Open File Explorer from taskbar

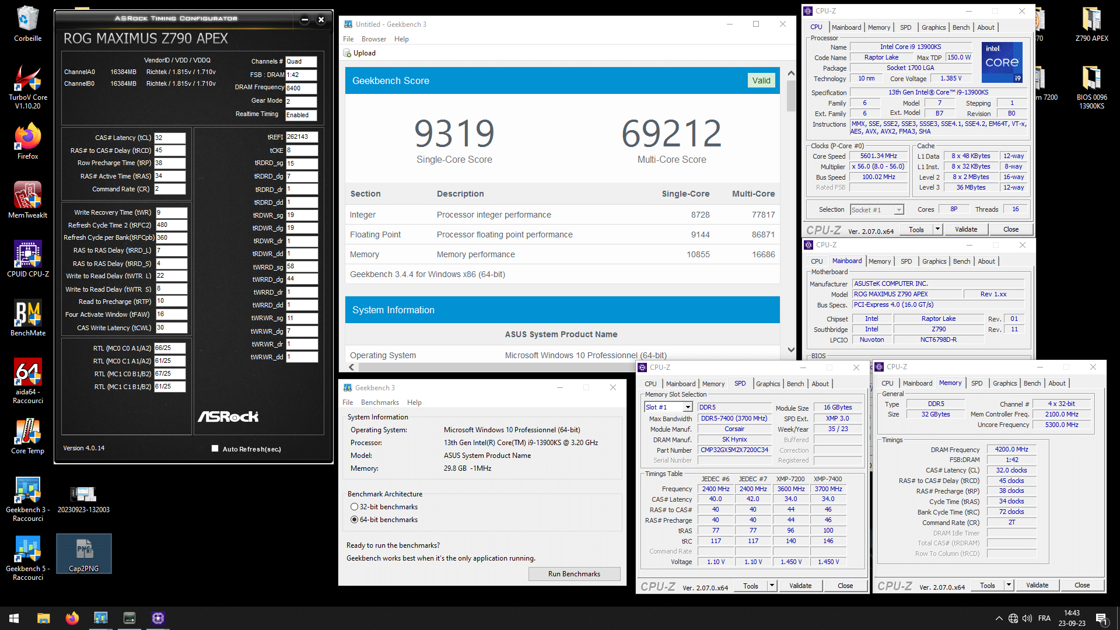click(43, 618)
